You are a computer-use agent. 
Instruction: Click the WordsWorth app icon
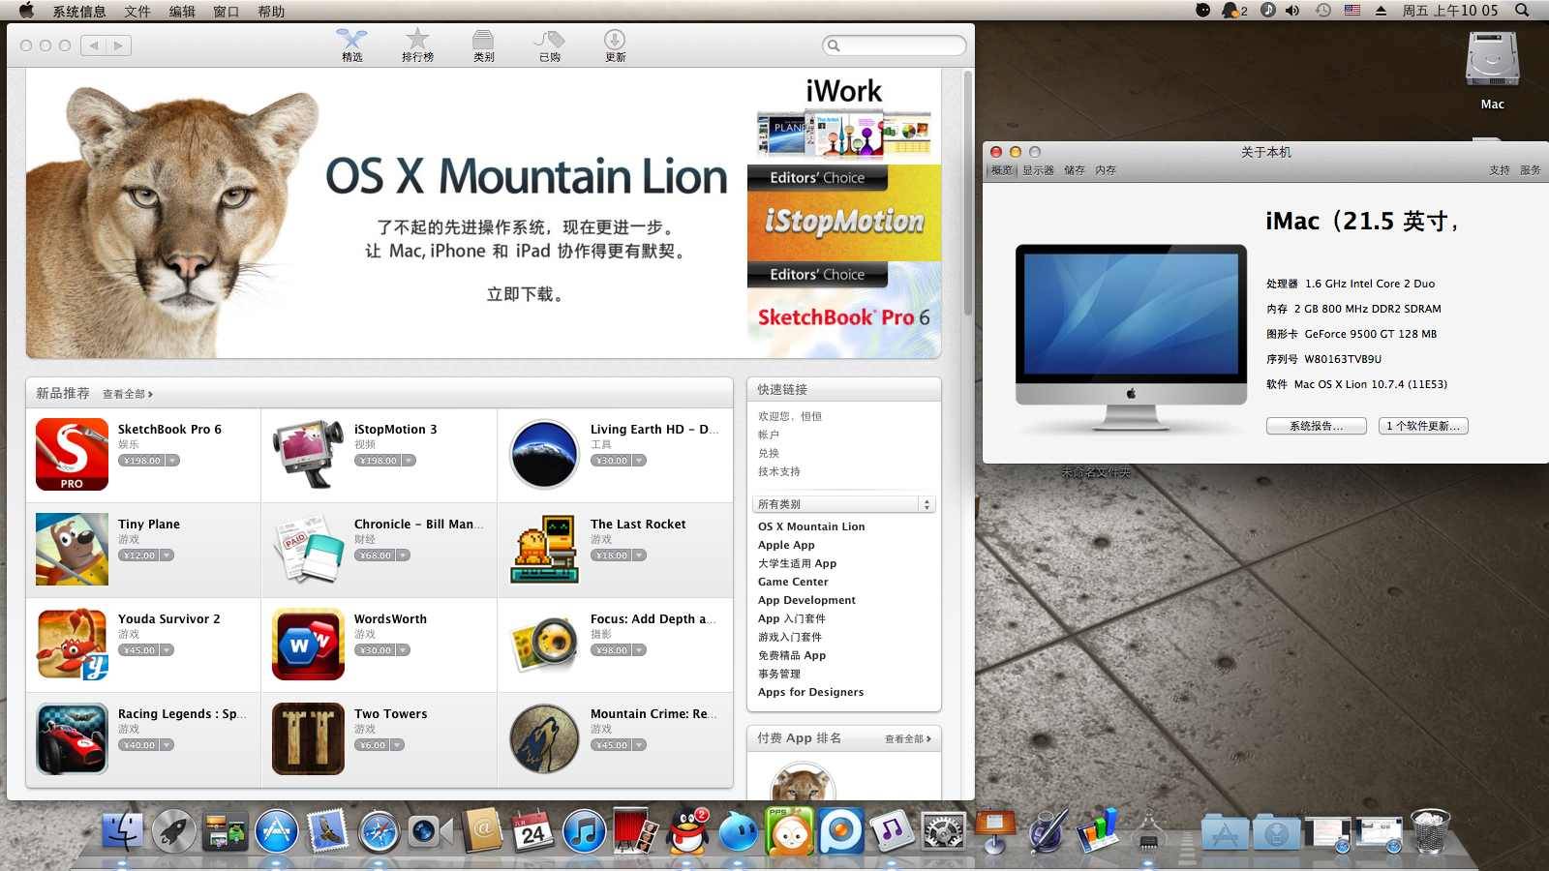pos(308,644)
